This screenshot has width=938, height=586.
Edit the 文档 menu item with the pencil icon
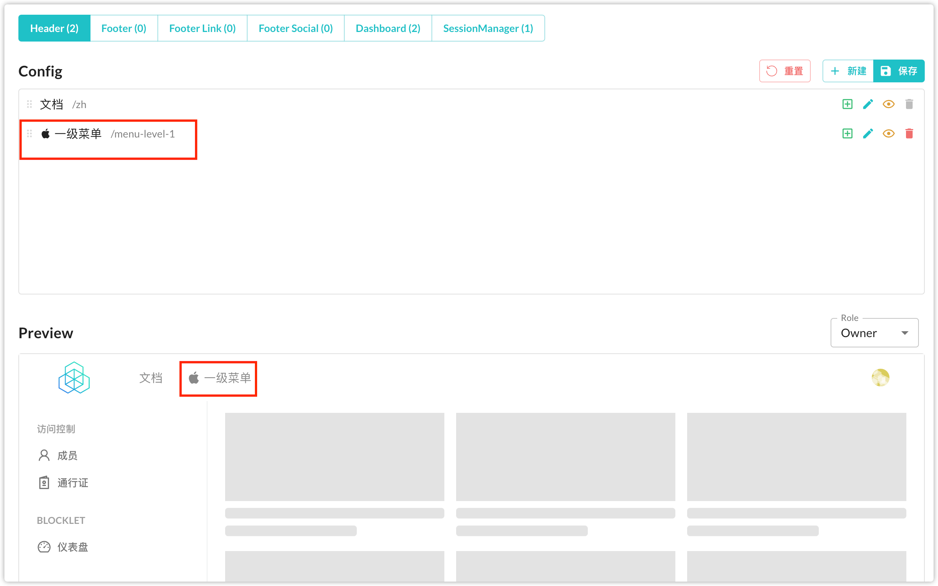pos(868,104)
